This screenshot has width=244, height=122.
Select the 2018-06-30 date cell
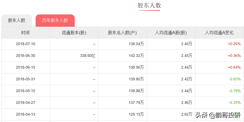(26, 56)
